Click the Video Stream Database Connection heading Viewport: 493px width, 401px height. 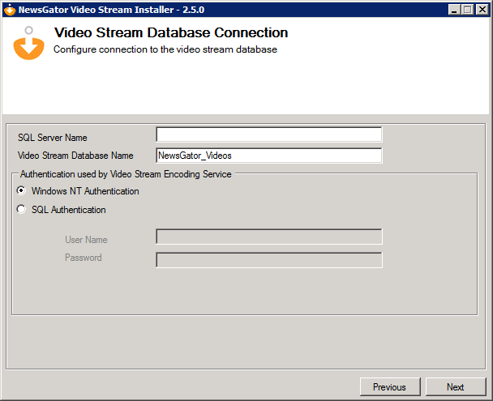[170, 33]
